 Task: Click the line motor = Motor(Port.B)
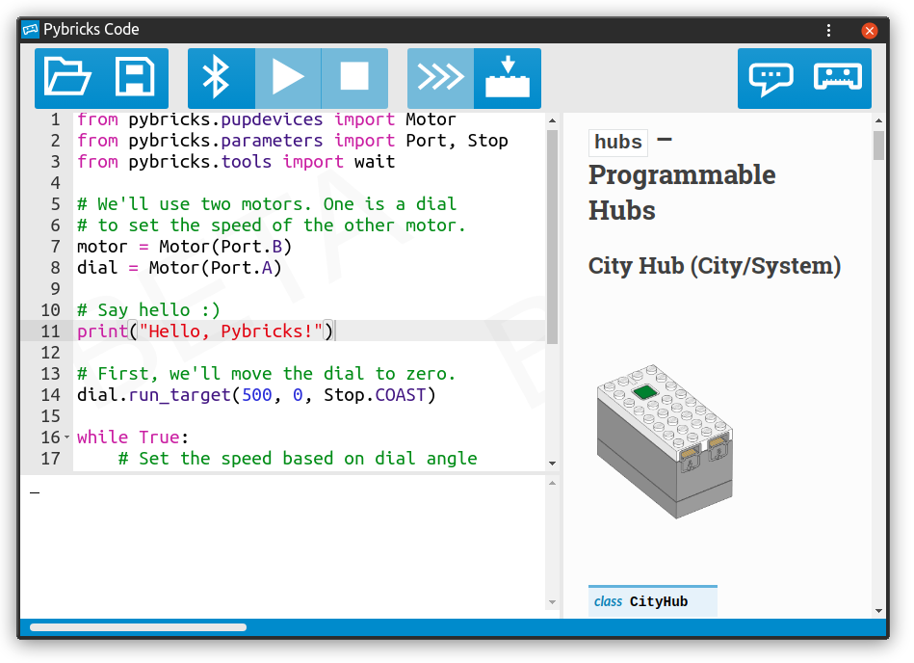[184, 247]
